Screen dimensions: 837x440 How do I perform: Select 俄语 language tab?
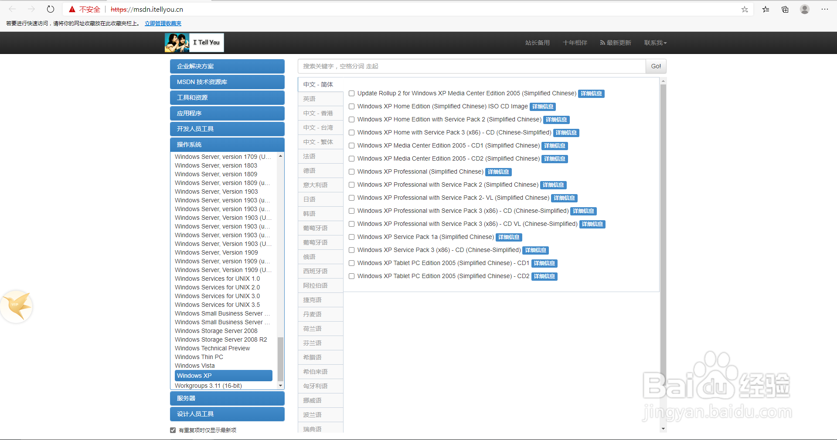(x=320, y=257)
